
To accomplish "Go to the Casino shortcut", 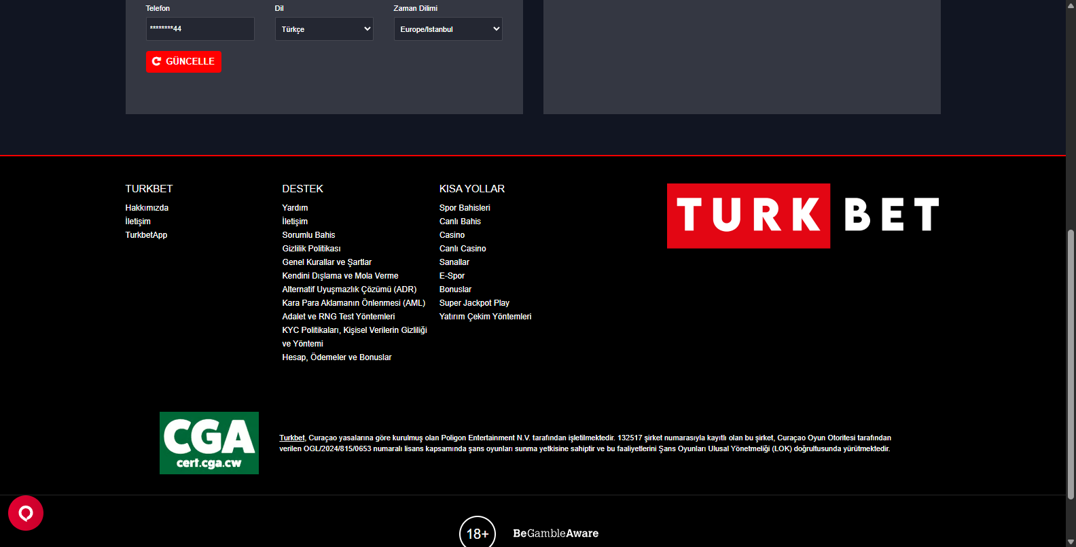I will pyautogui.click(x=452, y=235).
